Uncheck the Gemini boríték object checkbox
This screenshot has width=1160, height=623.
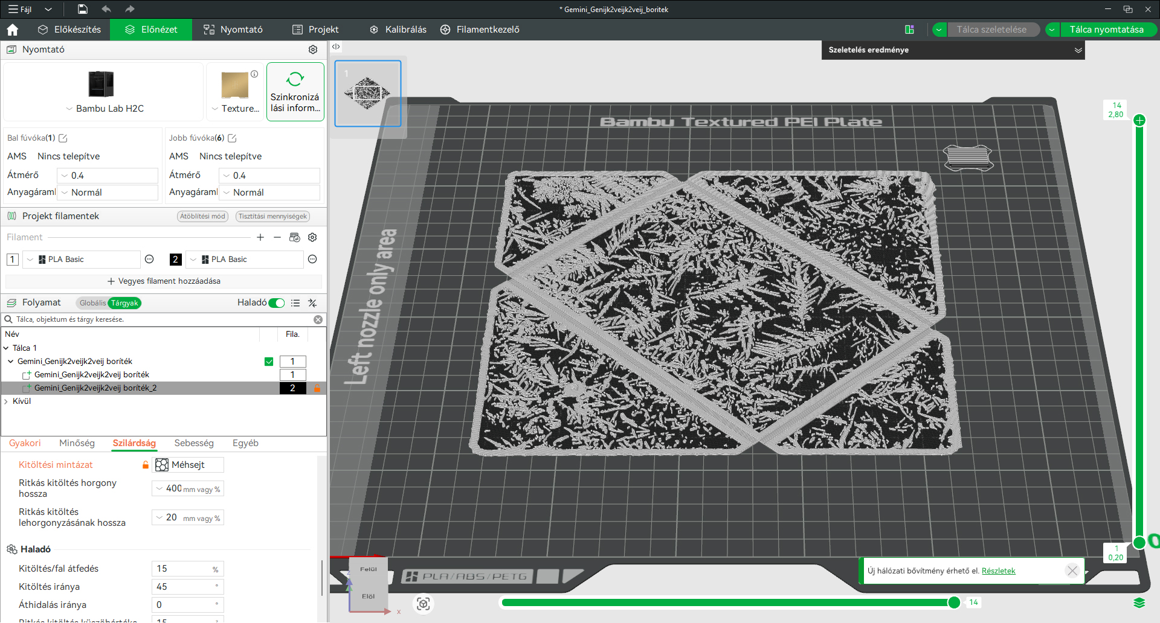[x=269, y=362]
